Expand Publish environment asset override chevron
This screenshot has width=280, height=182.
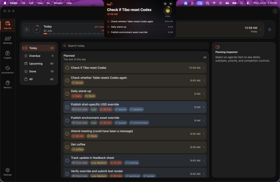(x=204, y=120)
